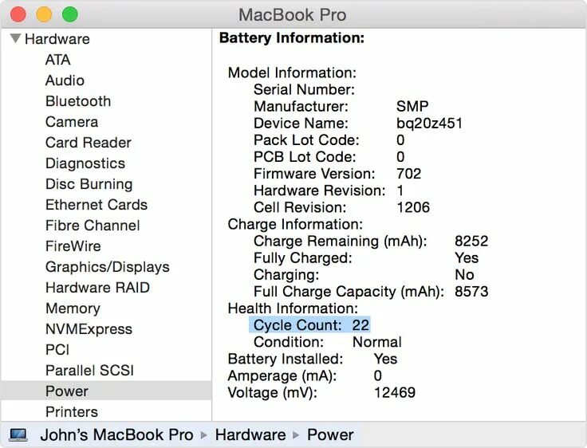Click John's MacBook Pro in path bar
The image size is (587, 448).
click(116, 435)
